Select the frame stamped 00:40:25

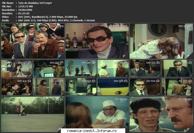[x=177, y=68]
